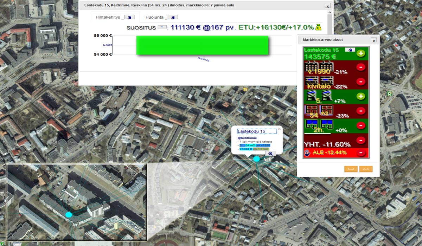Image resolution: width=422 pixels, height=246 pixels.
Task: Close the Markkina-arvostukset panel
Action: [373, 40]
